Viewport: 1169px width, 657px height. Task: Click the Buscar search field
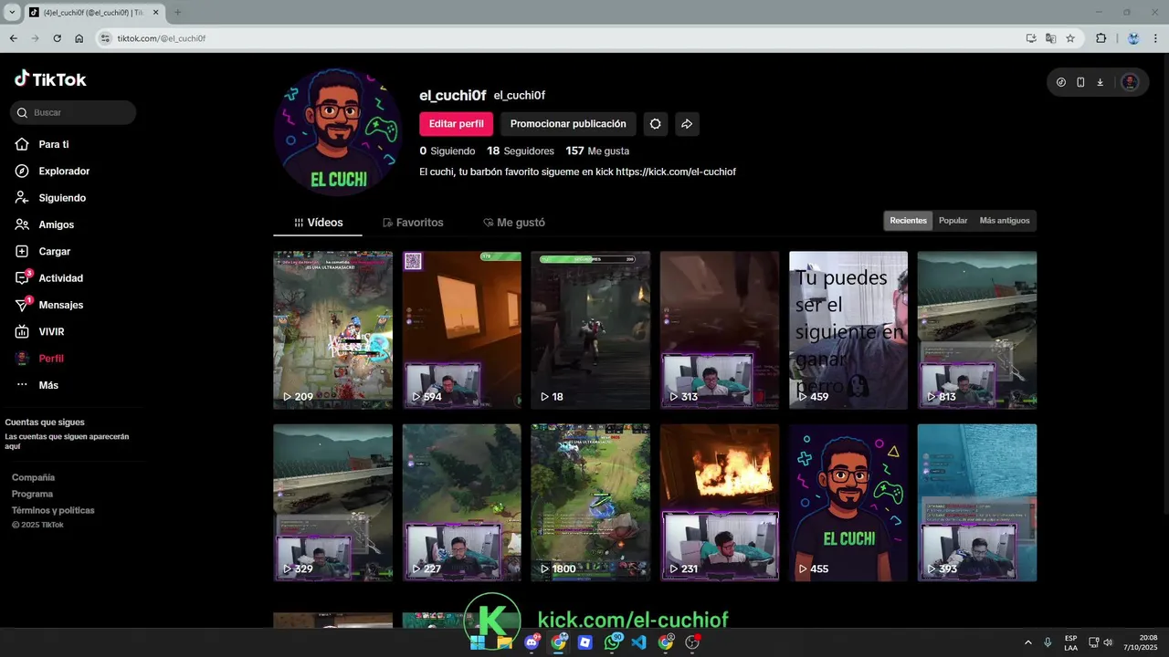(73, 112)
